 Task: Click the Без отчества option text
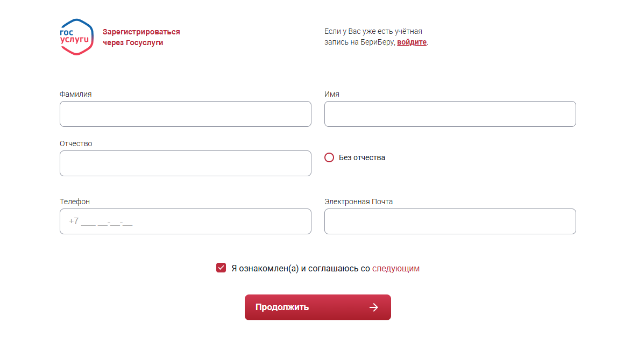coord(361,157)
